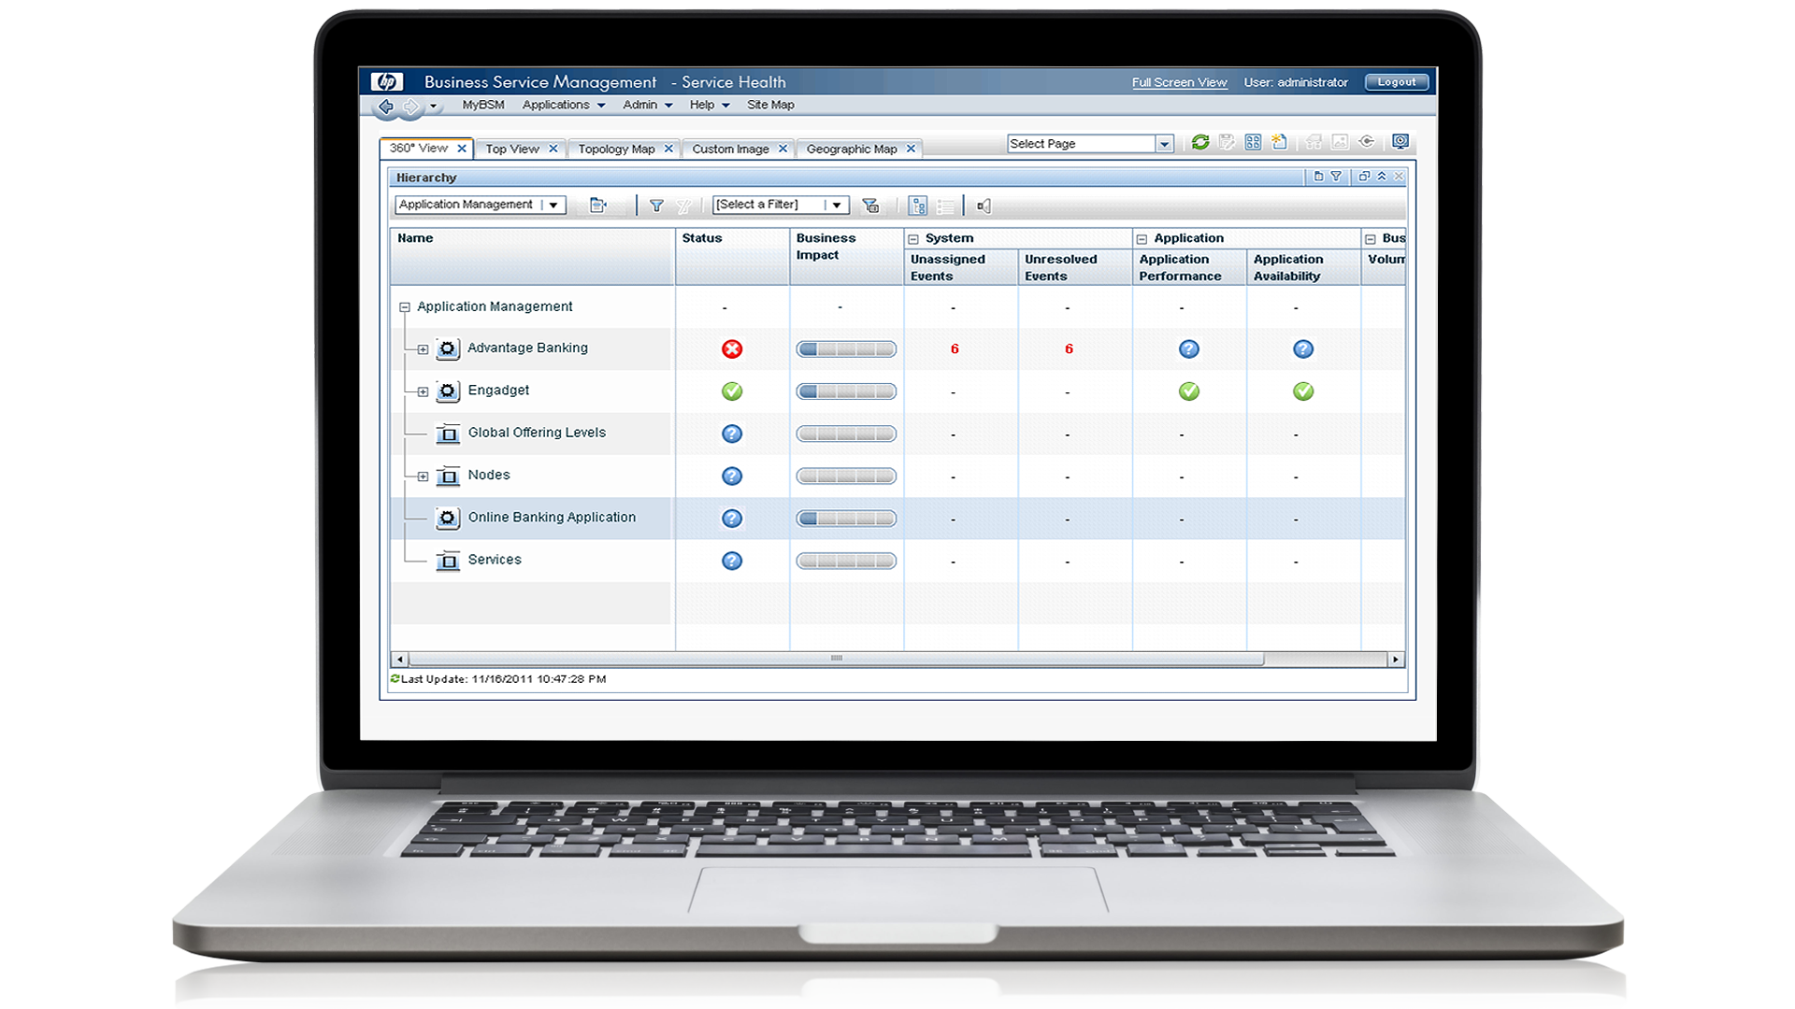Screen dimensions: 1795x1009
Task: Click the monitor display icon in page toolbar
Action: tap(1400, 142)
